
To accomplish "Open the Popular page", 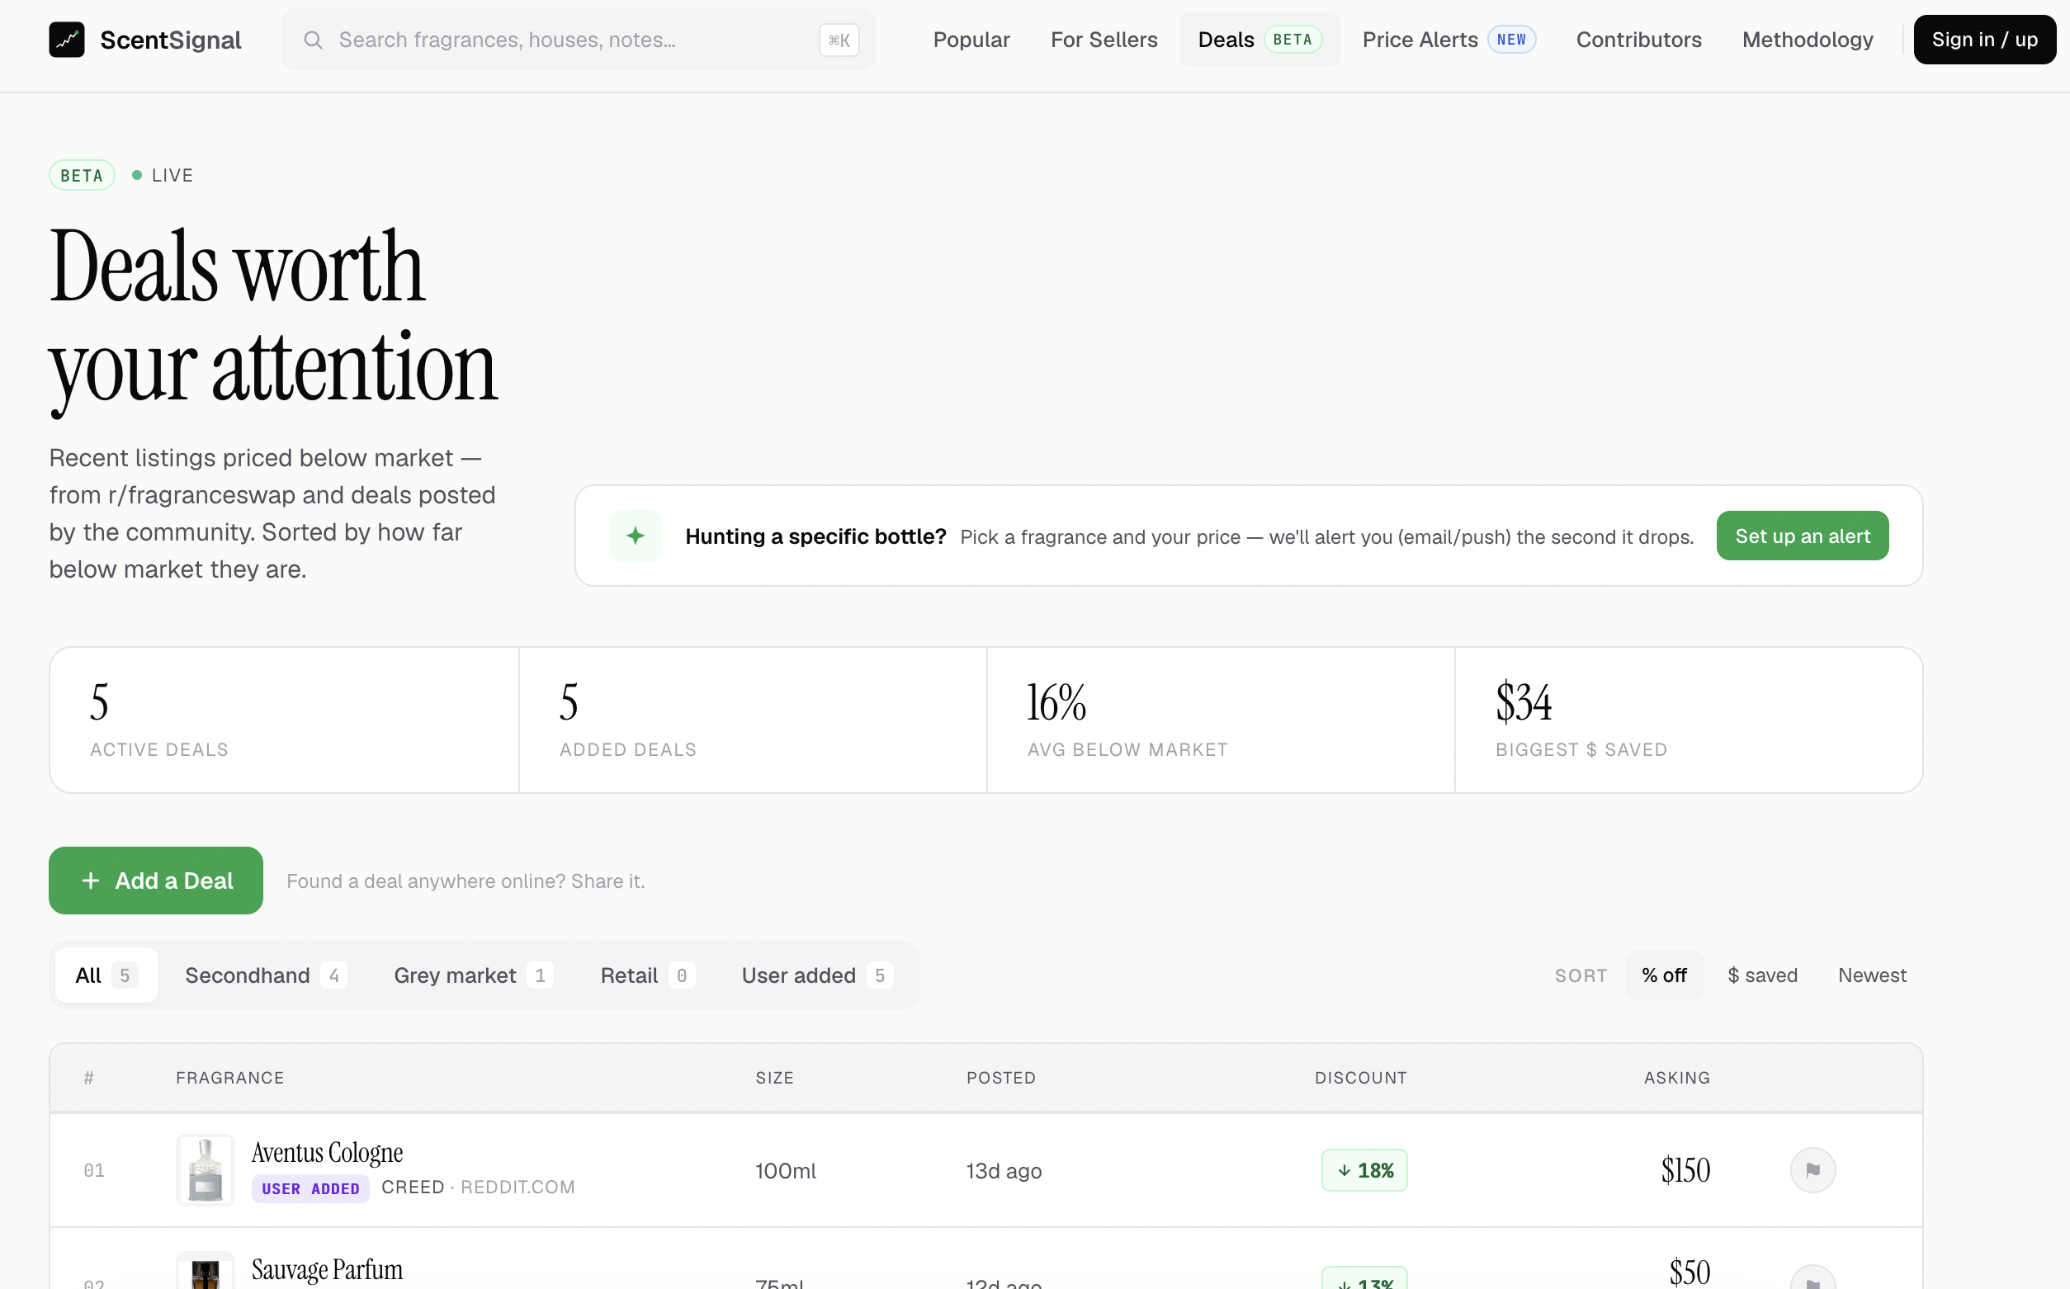I will pyautogui.click(x=971, y=40).
